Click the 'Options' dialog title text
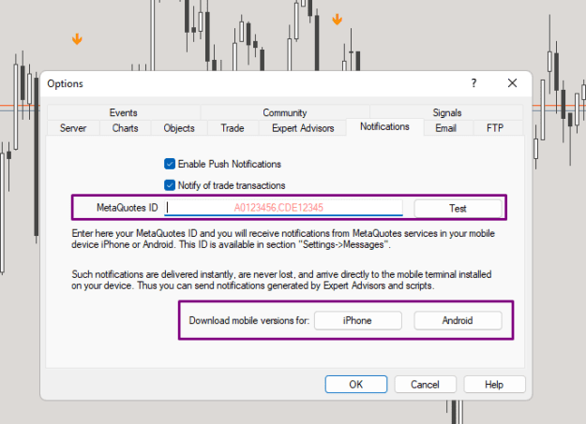The width and height of the screenshot is (586, 424). tap(65, 83)
